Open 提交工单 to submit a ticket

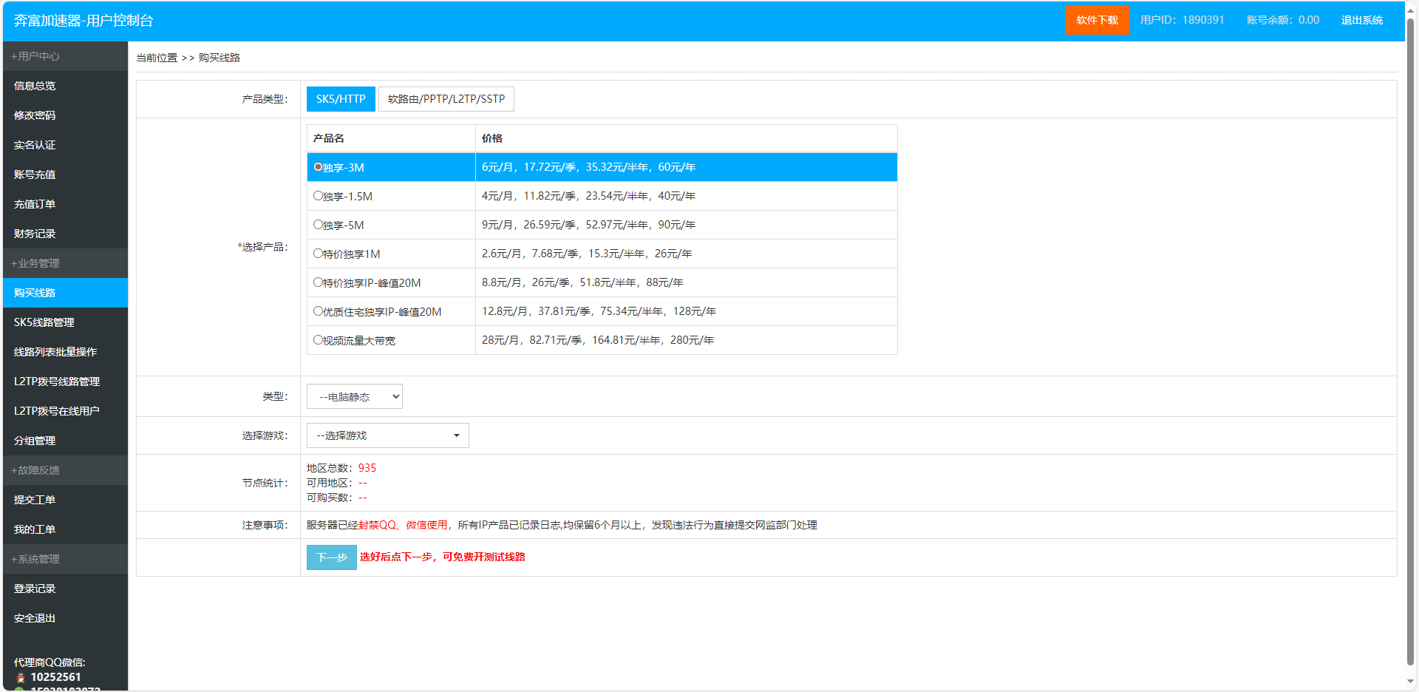pos(34,500)
